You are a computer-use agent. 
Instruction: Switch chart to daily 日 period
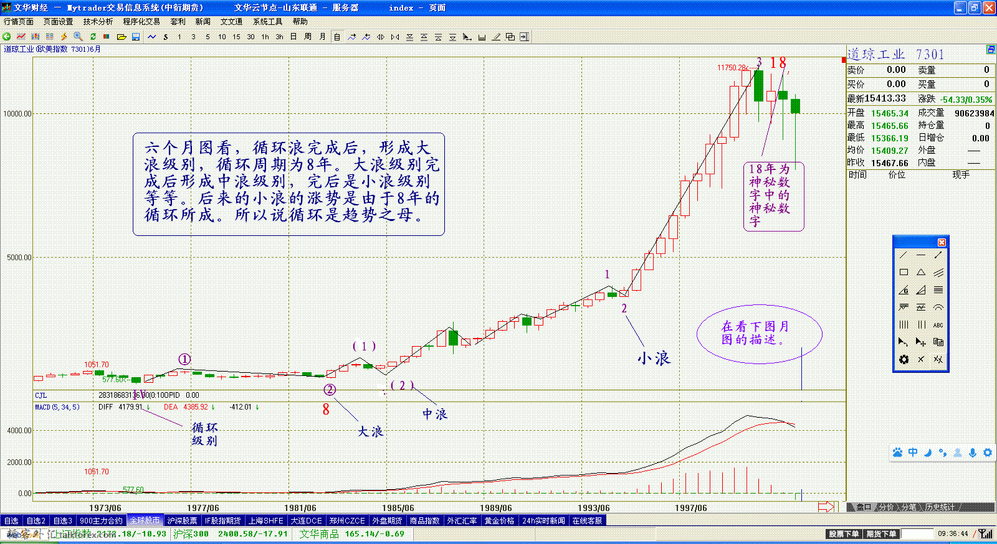[x=293, y=37]
